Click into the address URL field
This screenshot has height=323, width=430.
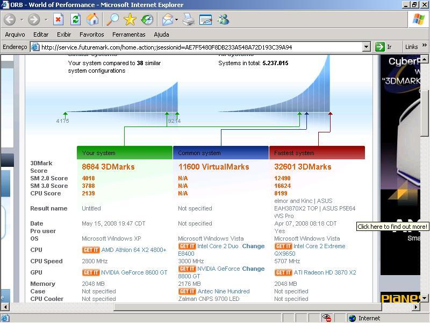[201, 47]
